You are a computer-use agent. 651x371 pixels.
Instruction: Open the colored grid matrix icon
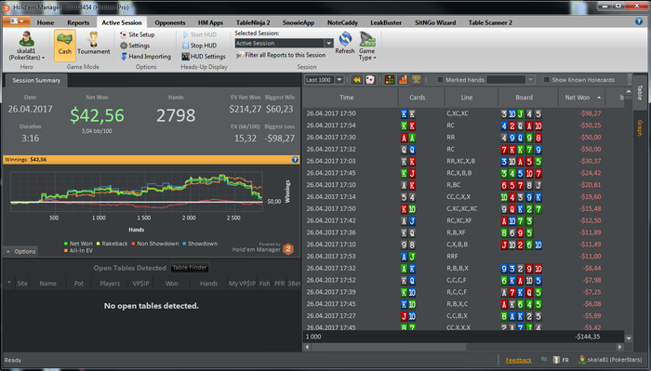click(390, 80)
